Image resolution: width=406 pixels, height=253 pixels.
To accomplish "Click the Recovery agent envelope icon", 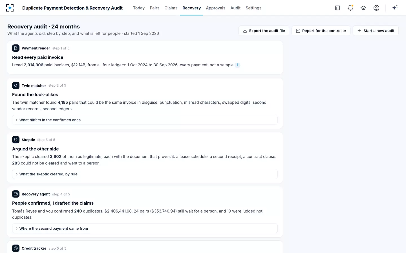I will 16,194.
